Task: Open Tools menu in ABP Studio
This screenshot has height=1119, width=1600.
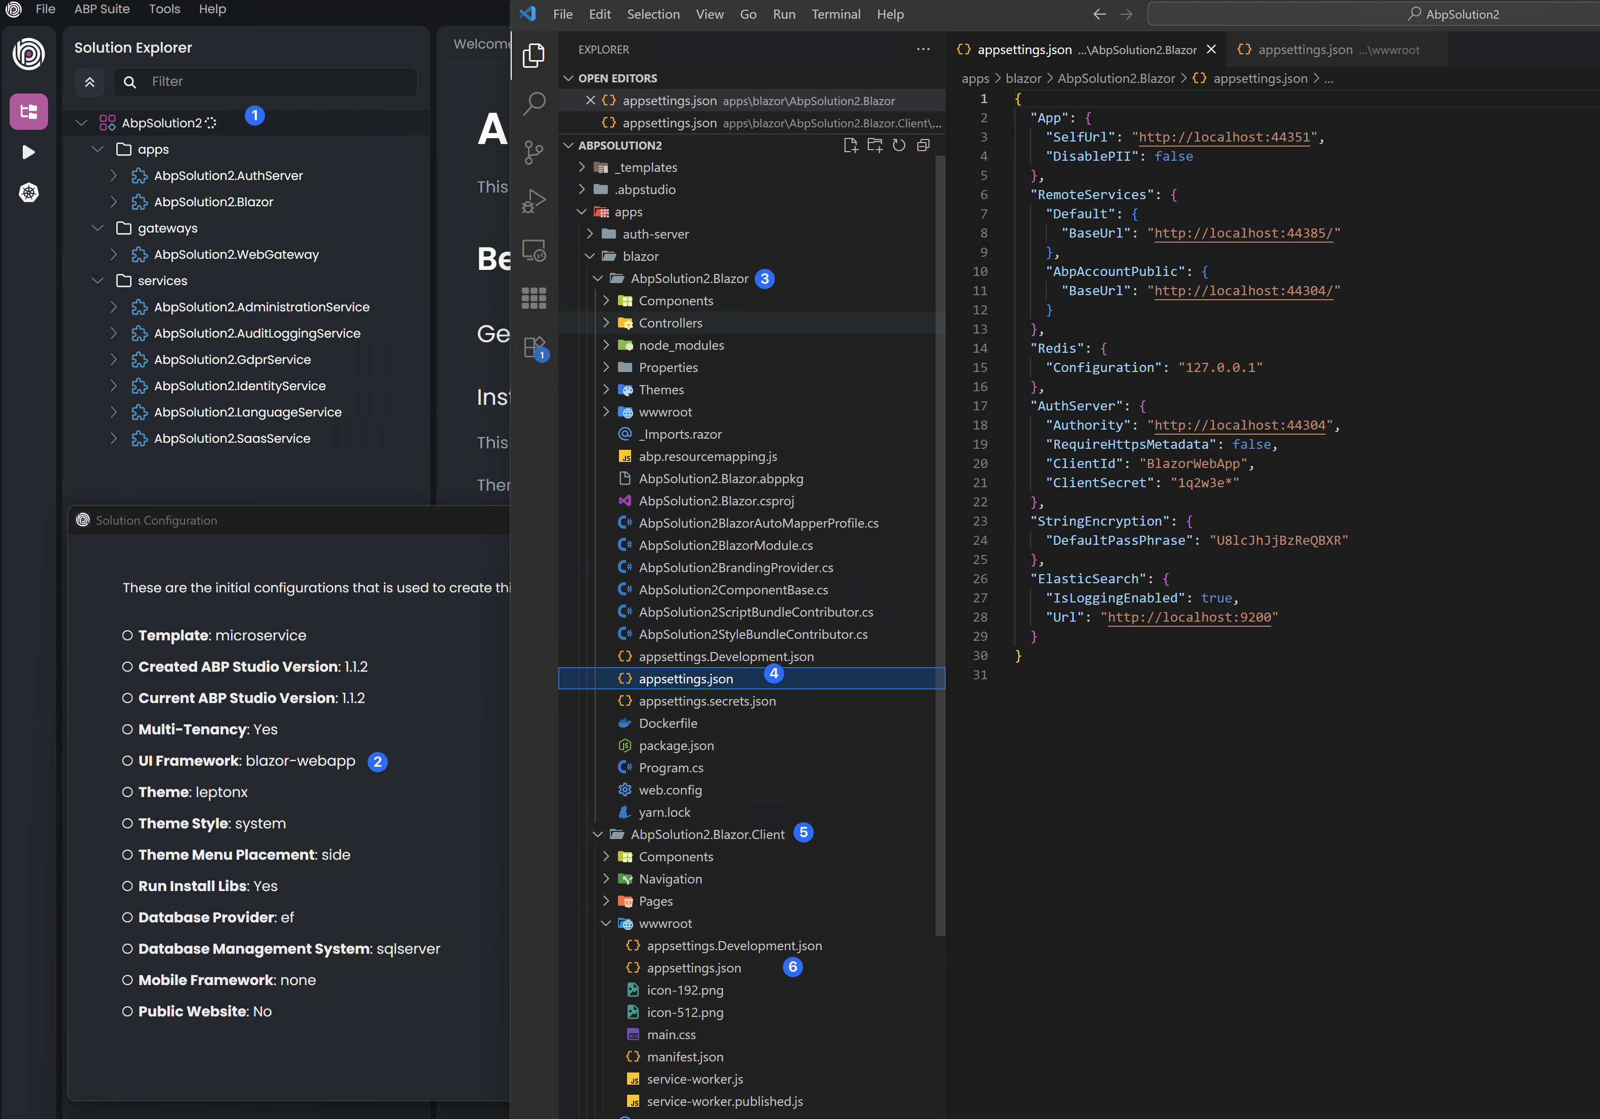Action: [x=164, y=9]
